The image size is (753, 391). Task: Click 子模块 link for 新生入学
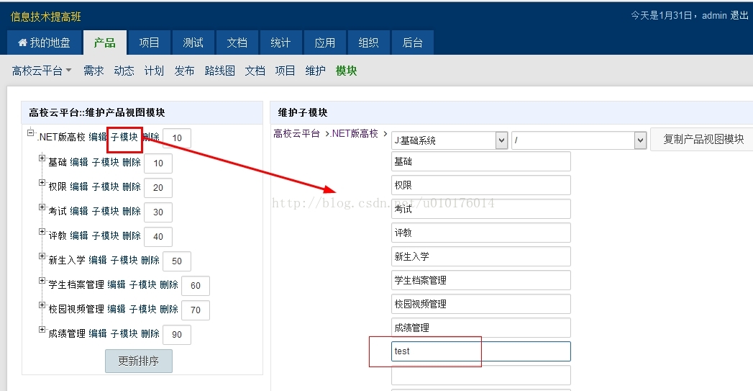124,261
